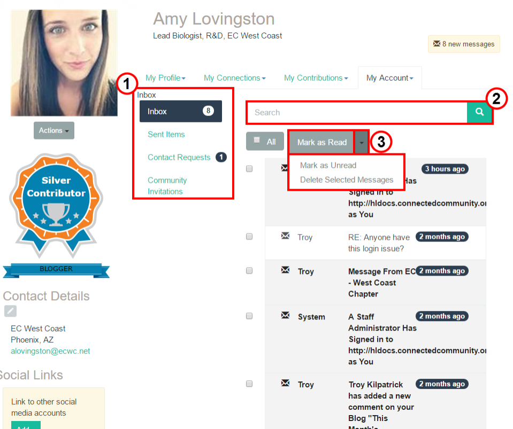Tick checkbox for the System message 2 months ago
This screenshot has width=513, height=429.
tap(249, 316)
